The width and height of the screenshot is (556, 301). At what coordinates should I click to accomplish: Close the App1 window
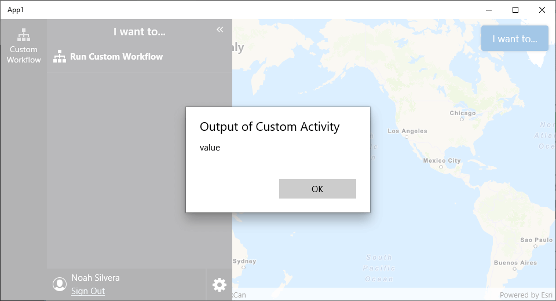pos(542,9)
